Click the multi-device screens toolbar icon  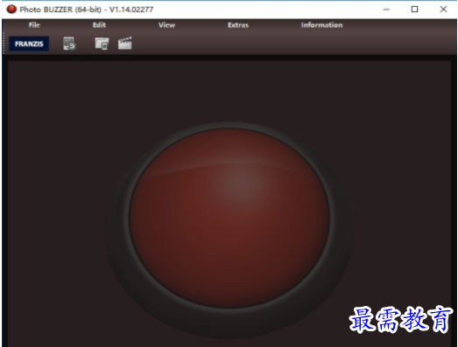102,44
